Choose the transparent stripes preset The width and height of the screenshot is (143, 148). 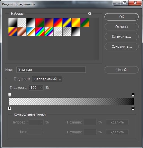pos(58,32)
